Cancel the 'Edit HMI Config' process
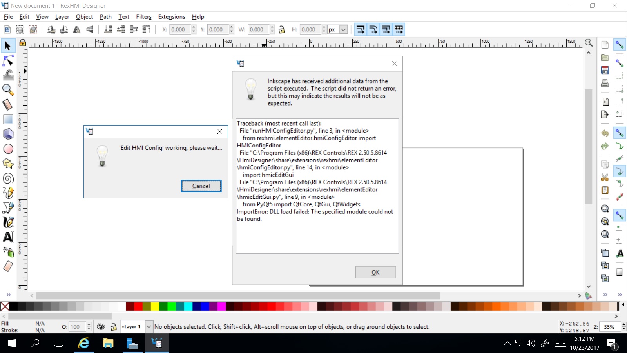This screenshot has width=627, height=353. click(x=201, y=186)
